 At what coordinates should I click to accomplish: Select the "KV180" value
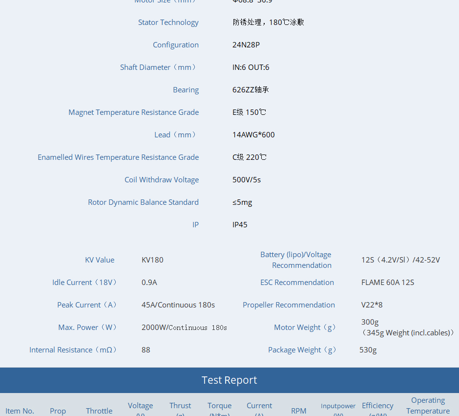(x=152, y=260)
